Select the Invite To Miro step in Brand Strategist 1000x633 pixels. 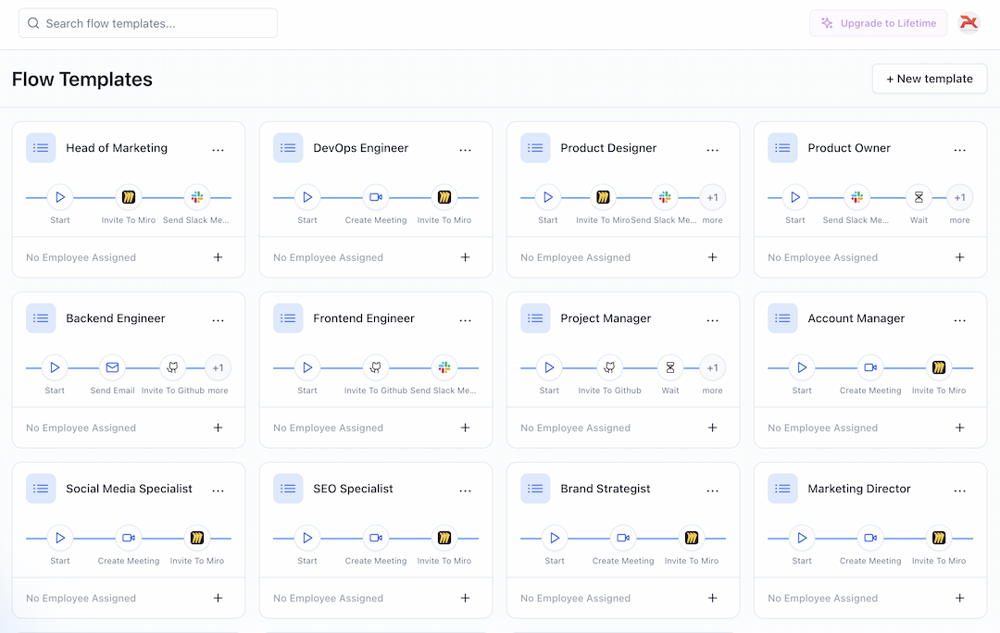pyautogui.click(x=692, y=538)
